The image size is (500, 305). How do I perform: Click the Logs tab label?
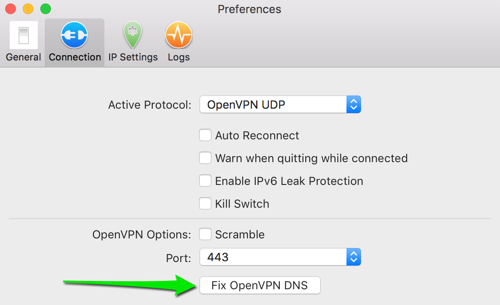179,57
